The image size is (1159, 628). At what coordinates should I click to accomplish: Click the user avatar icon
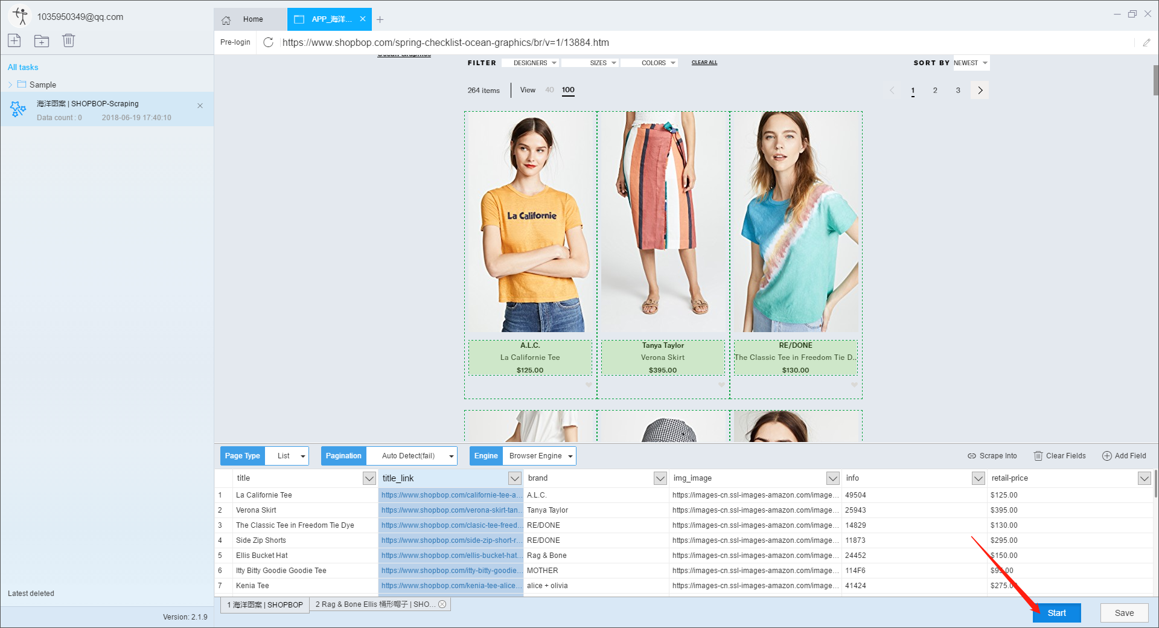pos(21,16)
